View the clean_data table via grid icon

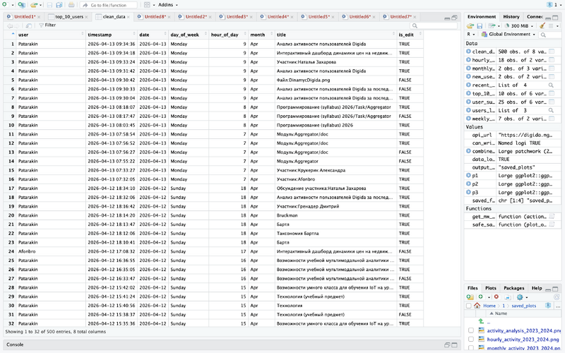[552, 52]
